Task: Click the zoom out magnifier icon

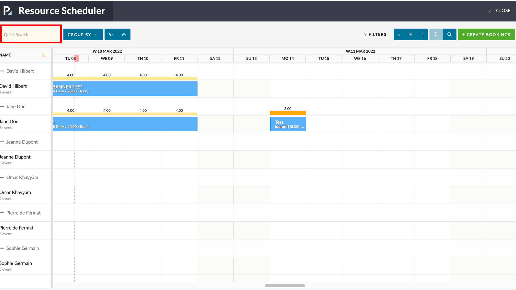Action: tap(449, 34)
